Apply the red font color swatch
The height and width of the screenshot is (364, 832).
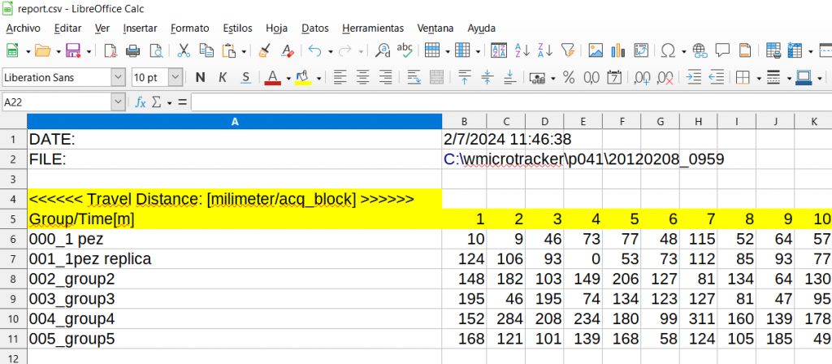(x=273, y=77)
